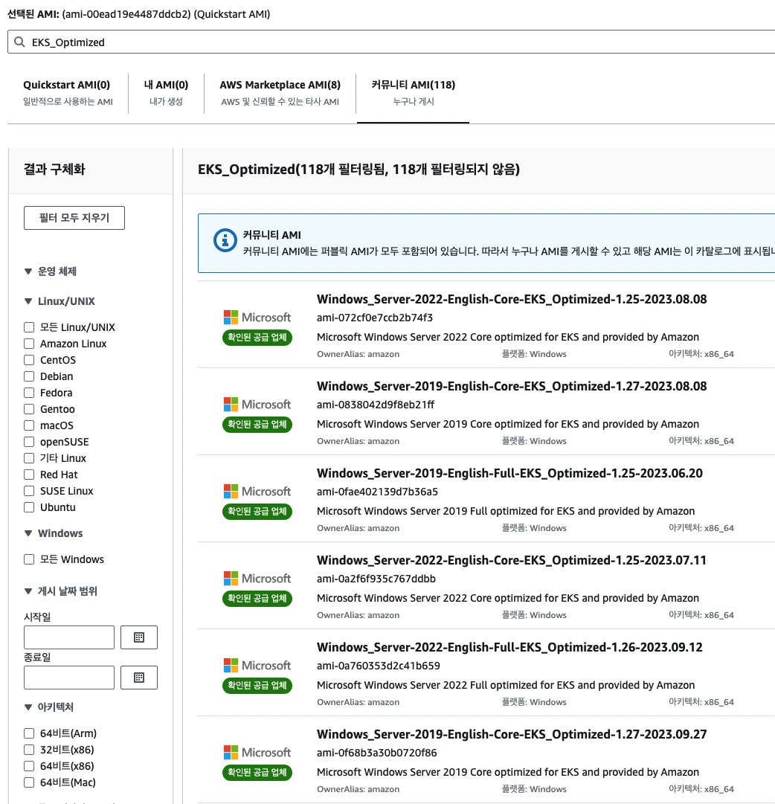Click the 시작일 date input field
Image resolution: width=775 pixels, height=804 pixels.
[69, 637]
